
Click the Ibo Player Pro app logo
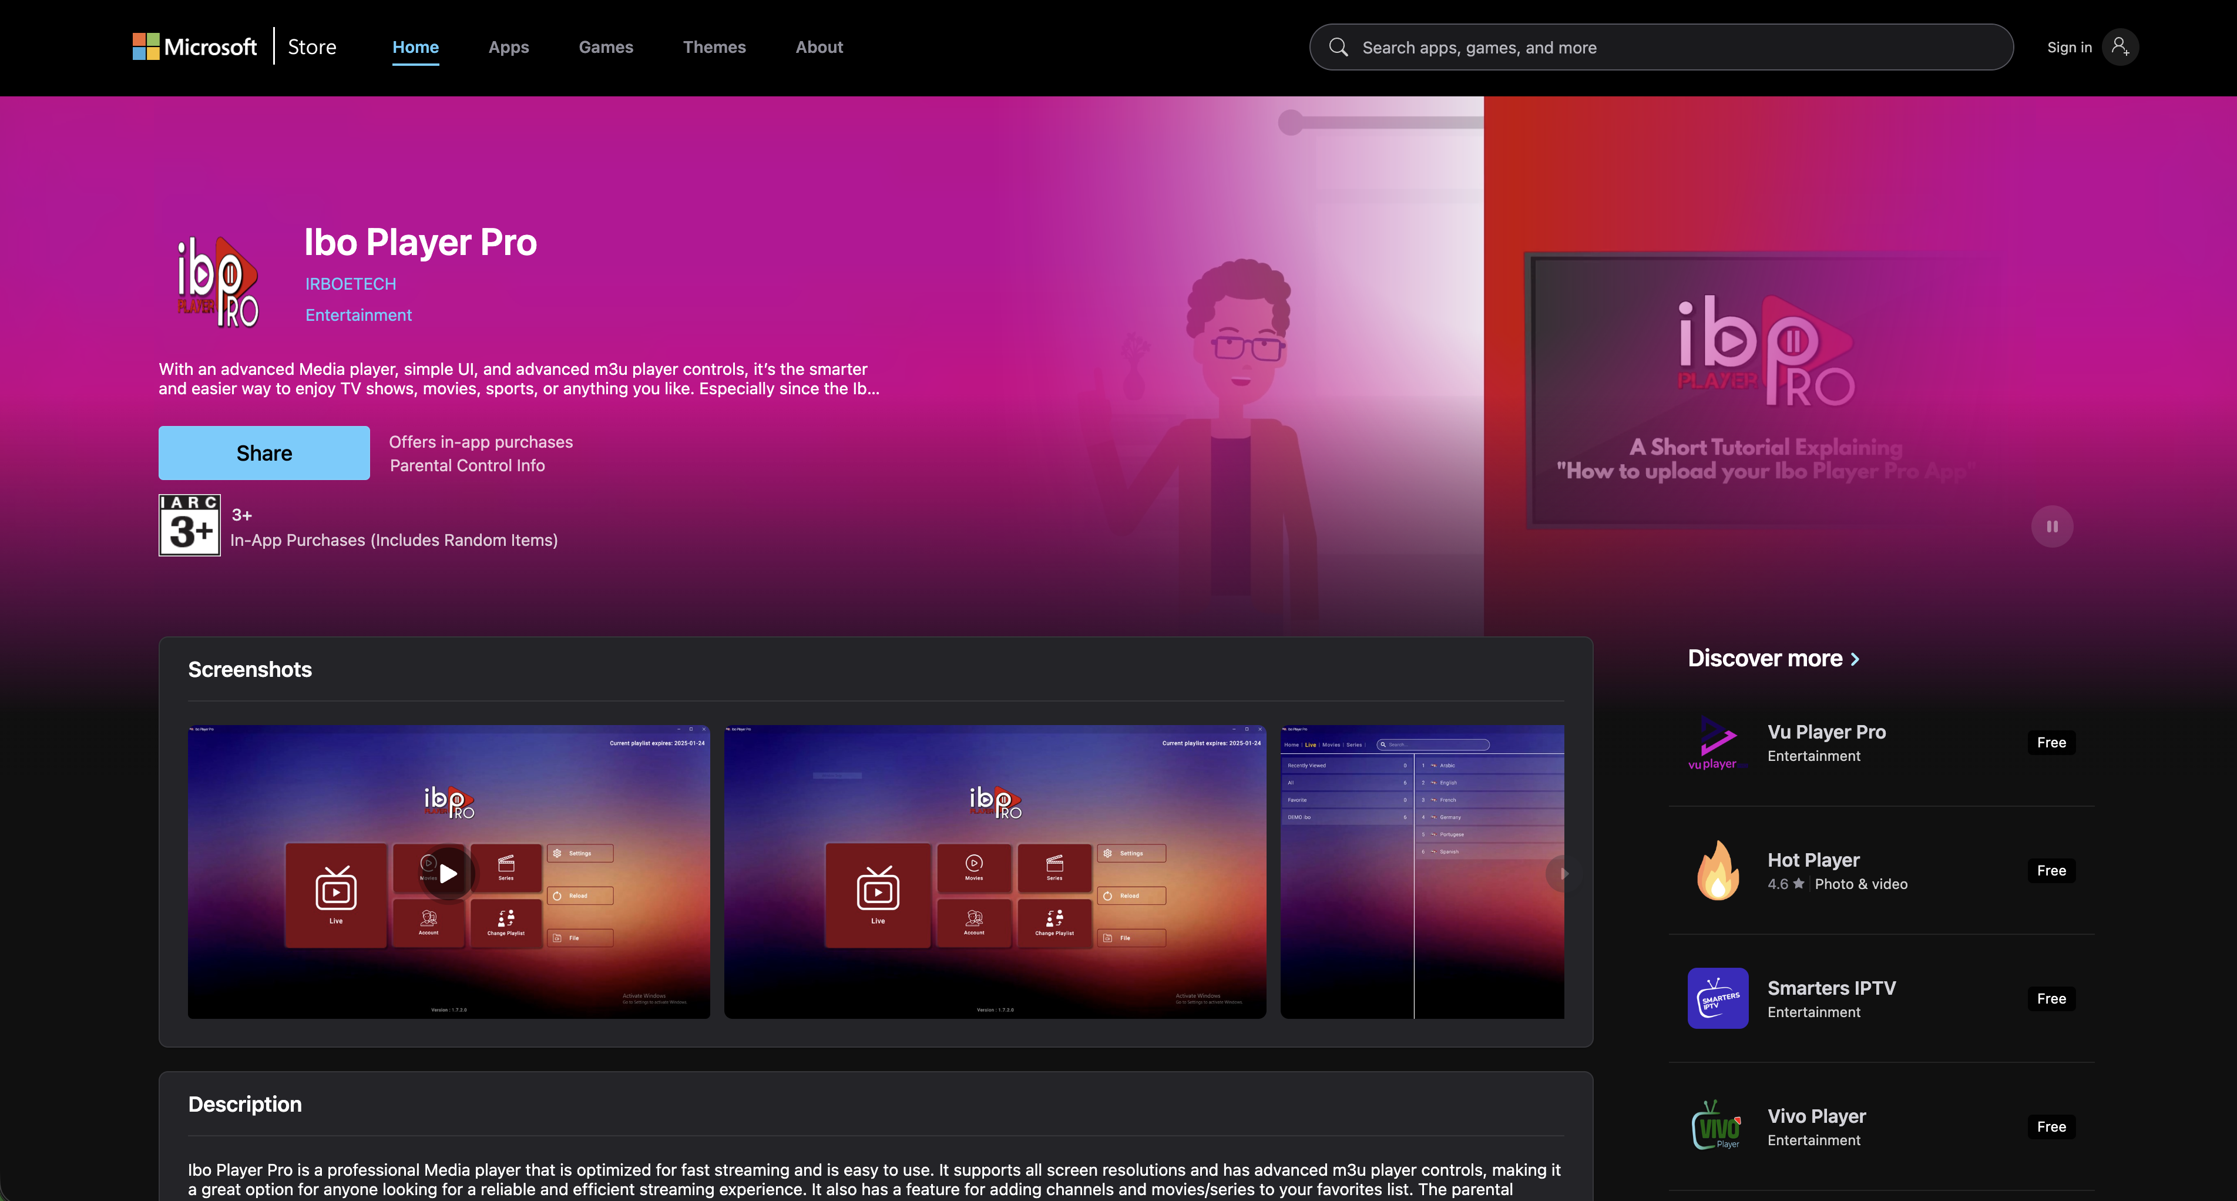point(218,281)
